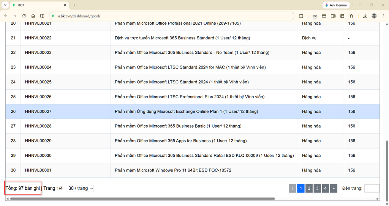Open the Downloads icon
Viewport: 389px width, 206px height.
365,16
